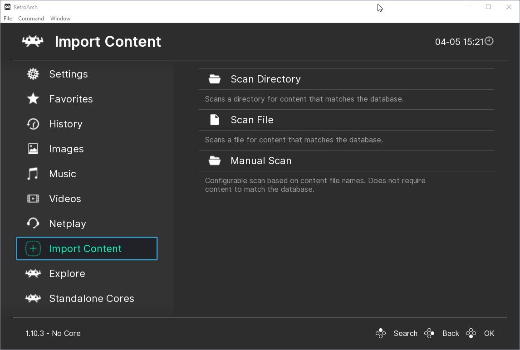520x350 pixels.
Task: Click the Favorites star icon
Action: tap(33, 99)
